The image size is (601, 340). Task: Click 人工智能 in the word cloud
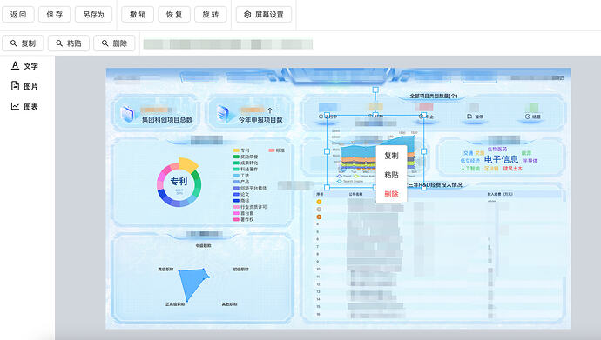click(x=470, y=169)
